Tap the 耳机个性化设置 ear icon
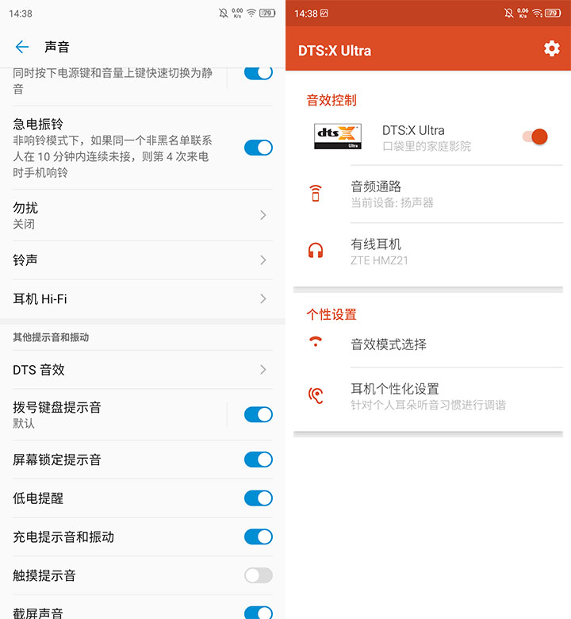This screenshot has height=619, width=571. tap(316, 395)
